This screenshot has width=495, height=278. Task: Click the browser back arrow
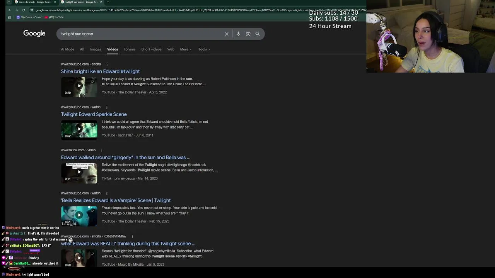[10, 10]
